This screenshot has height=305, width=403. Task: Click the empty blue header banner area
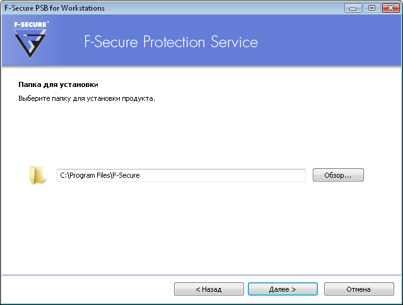pos(328,42)
